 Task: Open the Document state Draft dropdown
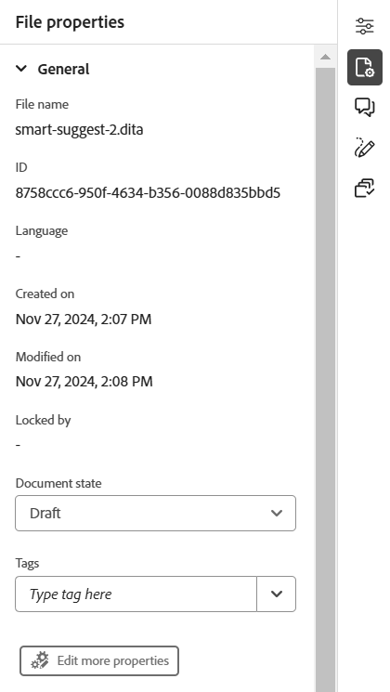tap(155, 513)
